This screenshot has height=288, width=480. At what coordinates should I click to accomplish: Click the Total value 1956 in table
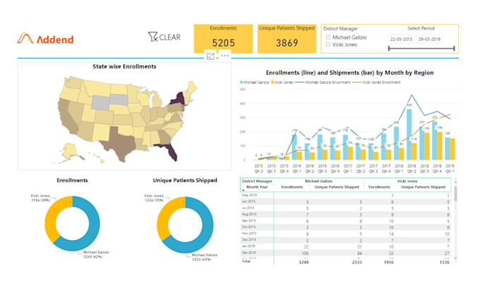click(x=388, y=263)
